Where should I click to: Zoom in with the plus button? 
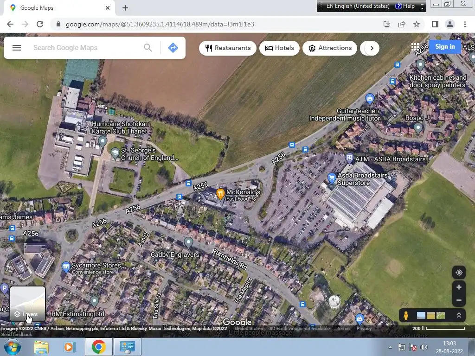(459, 287)
